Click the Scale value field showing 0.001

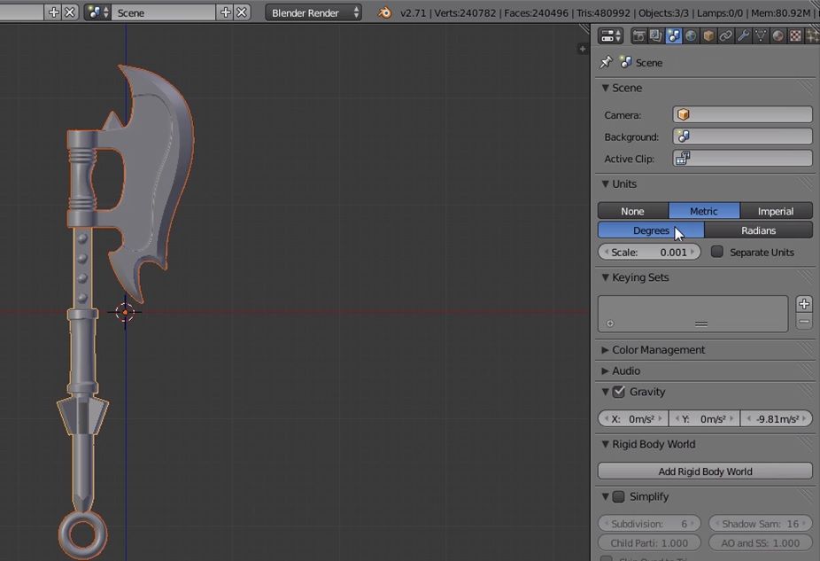649,252
